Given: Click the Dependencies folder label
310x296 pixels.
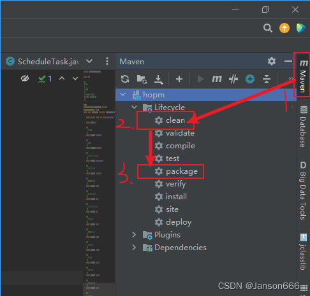Looking at the screenshot, I should 181,248.
